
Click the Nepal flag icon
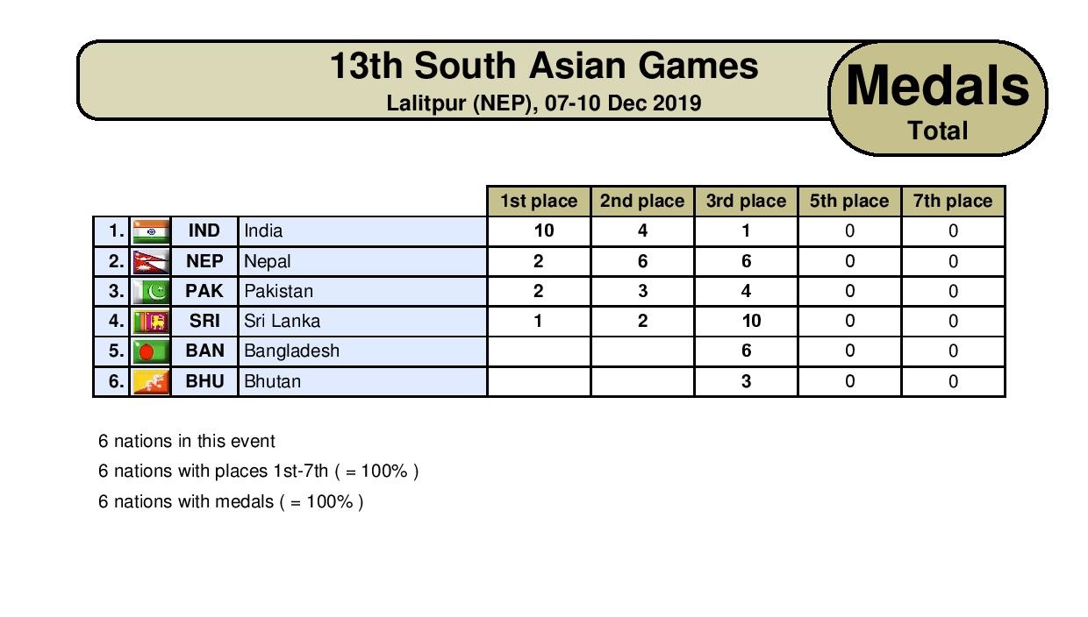[x=150, y=261]
